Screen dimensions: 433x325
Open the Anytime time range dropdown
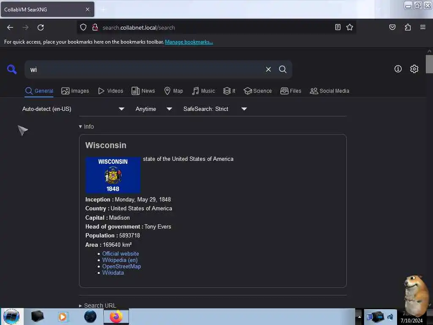click(153, 109)
